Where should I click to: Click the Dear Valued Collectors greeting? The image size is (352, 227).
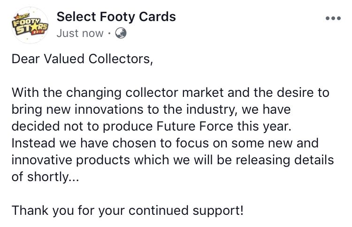(x=82, y=59)
